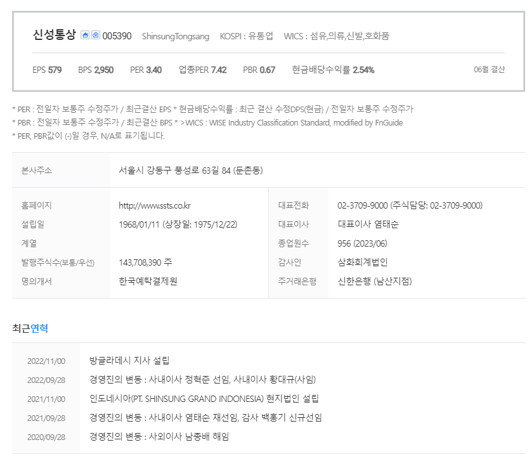Click main bank 신한은행 (남산지점)
Screen dimensions: 529x459
point(374,281)
